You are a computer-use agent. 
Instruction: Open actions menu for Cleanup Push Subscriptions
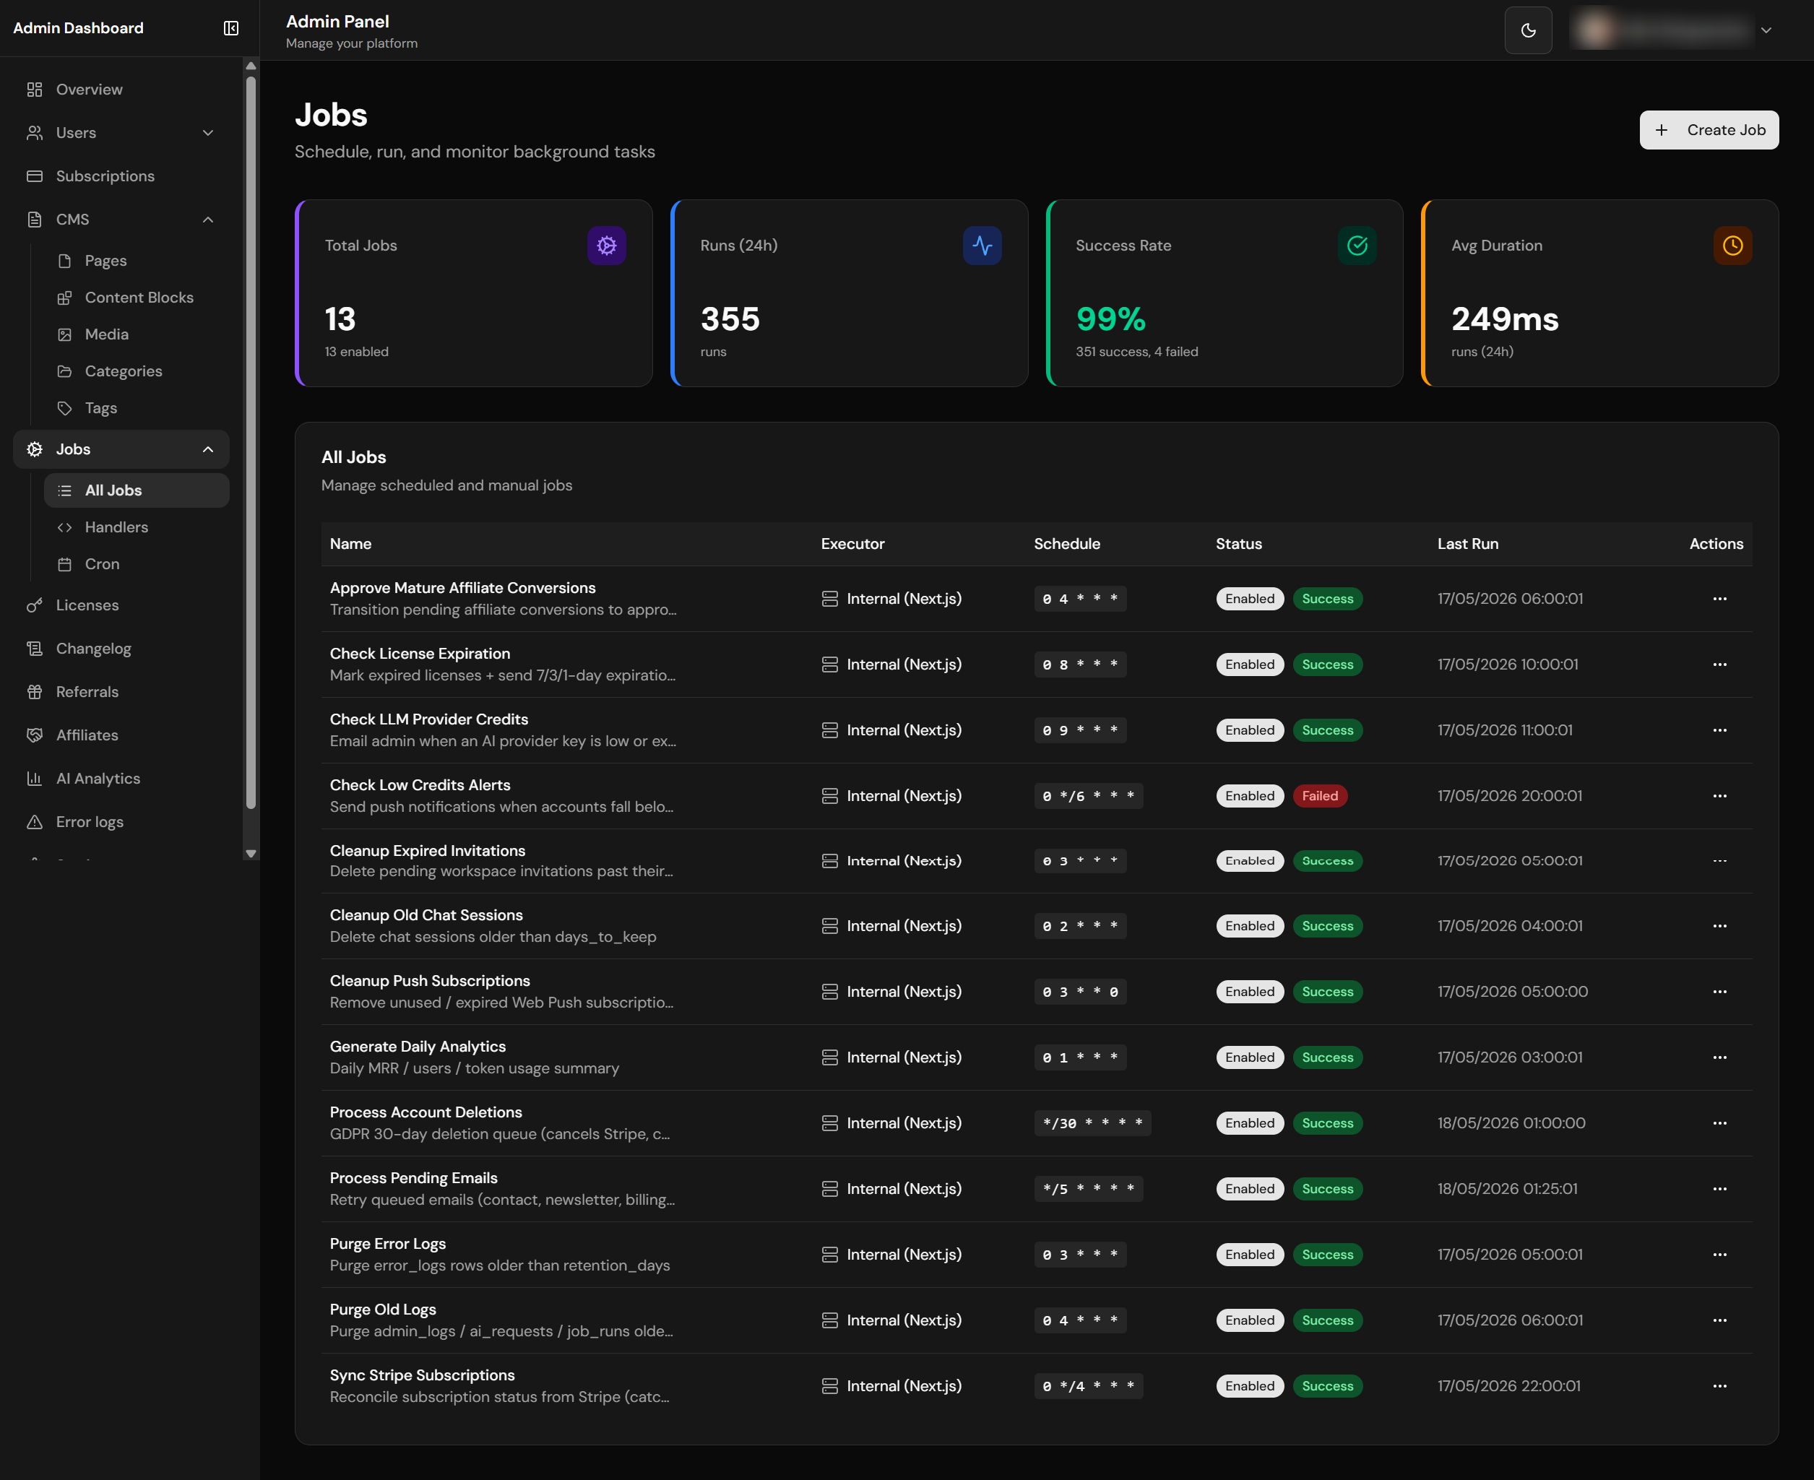[1719, 992]
